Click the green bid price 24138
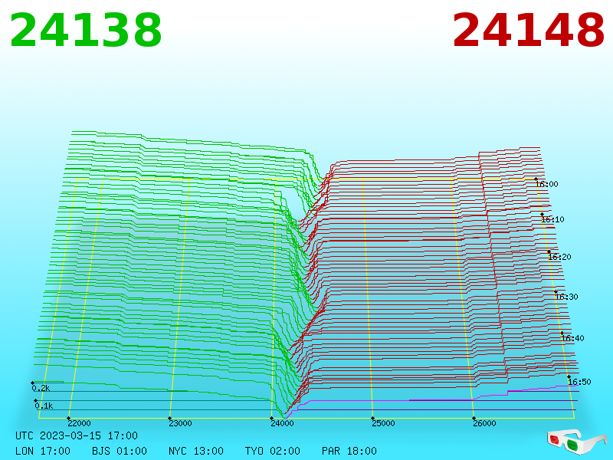 pos(86,30)
